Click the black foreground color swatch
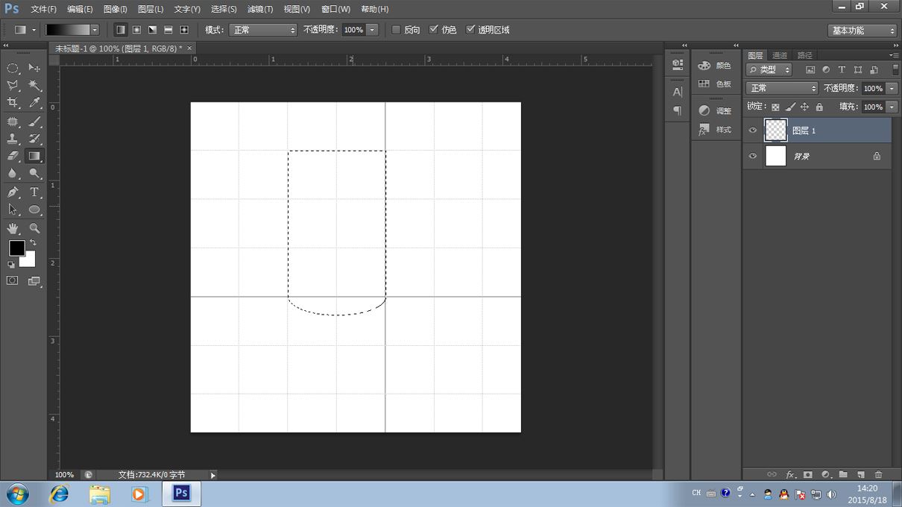Viewport: 902px width, 507px height. click(x=16, y=248)
